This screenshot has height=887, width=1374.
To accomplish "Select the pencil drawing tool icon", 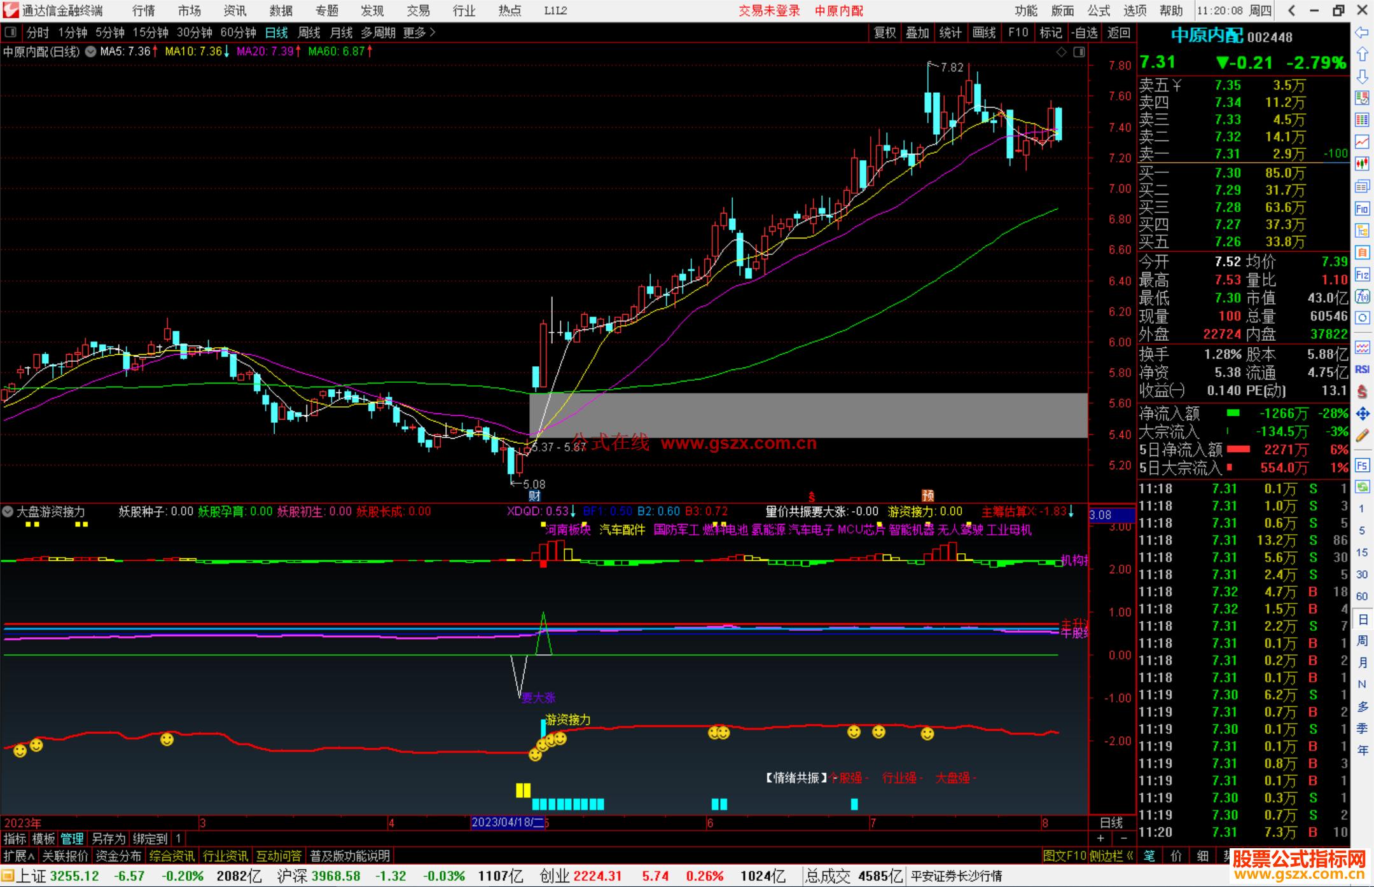I will pos(1362,436).
